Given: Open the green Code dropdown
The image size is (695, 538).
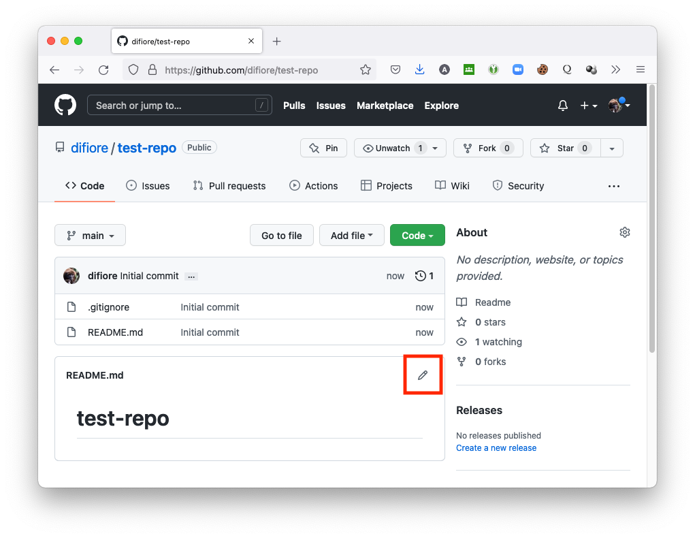Looking at the screenshot, I should (x=417, y=236).
